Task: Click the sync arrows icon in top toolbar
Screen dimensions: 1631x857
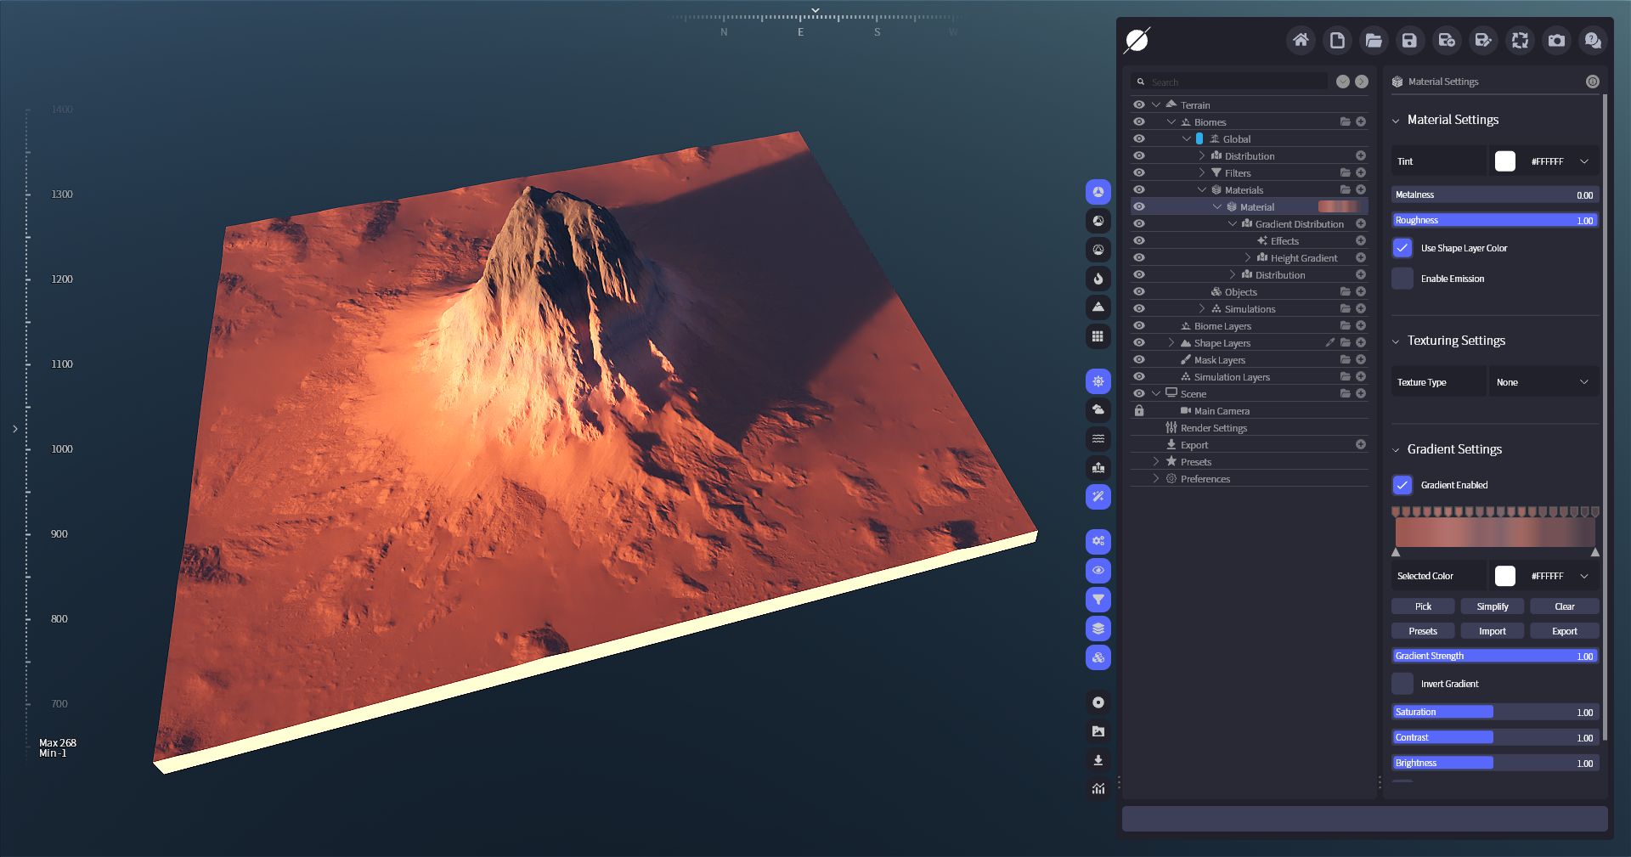Action: tap(1520, 40)
